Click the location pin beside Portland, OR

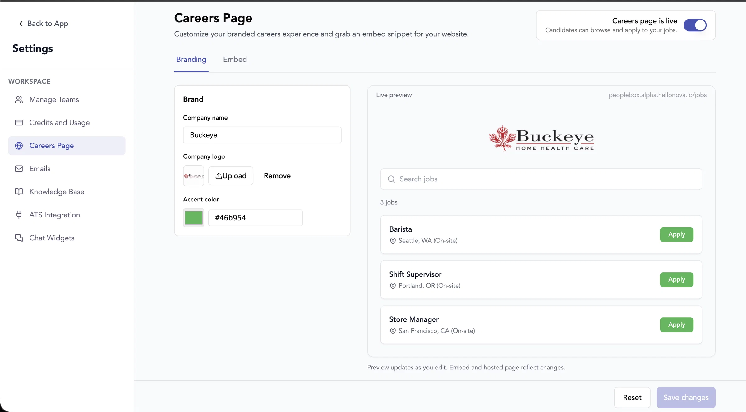point(393,286)
